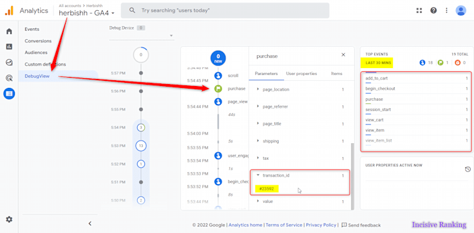
Task: Select the 5:53 PM bubble with 13 events
Action: (140, 146)
